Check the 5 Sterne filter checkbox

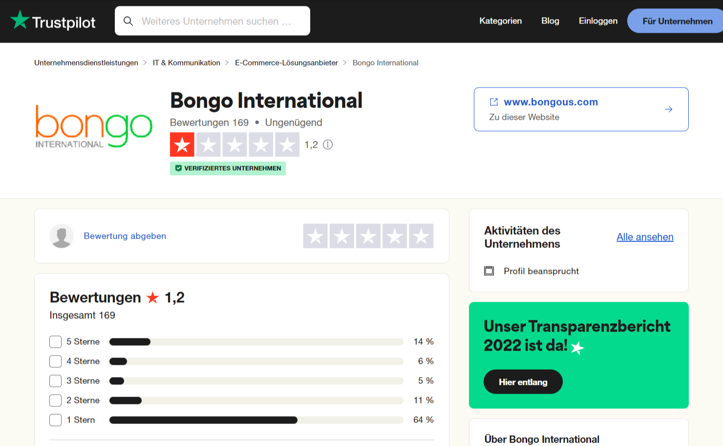tap(56, 342)
